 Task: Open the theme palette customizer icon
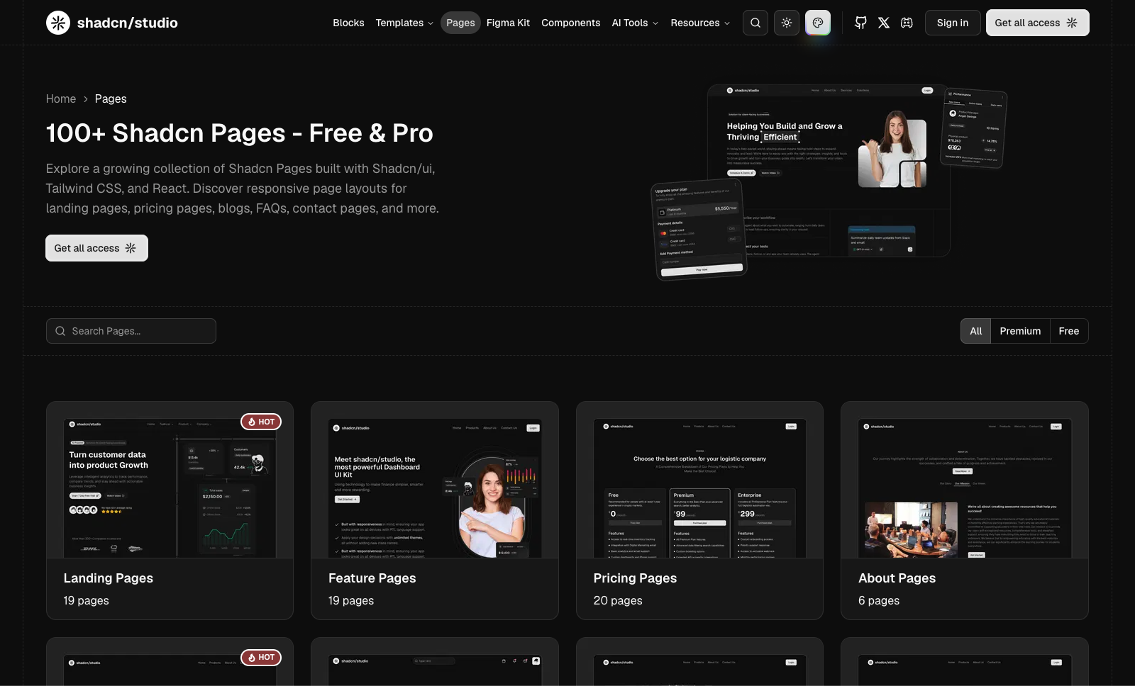[818, 23]
